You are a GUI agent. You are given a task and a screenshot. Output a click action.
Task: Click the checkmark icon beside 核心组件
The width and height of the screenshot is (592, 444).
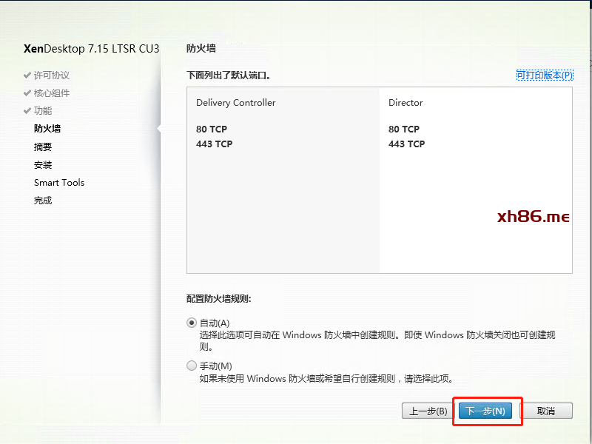click(x=27, y=93)
